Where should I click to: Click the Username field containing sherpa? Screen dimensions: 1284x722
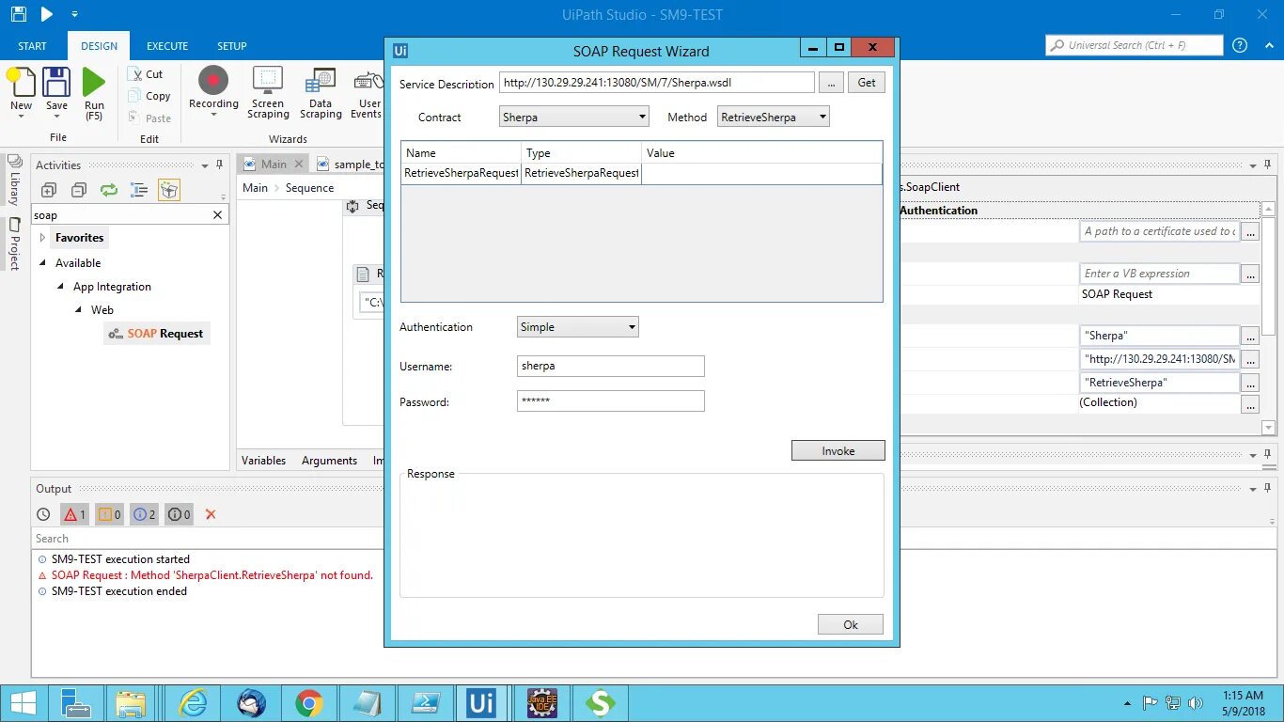(611, 366)
